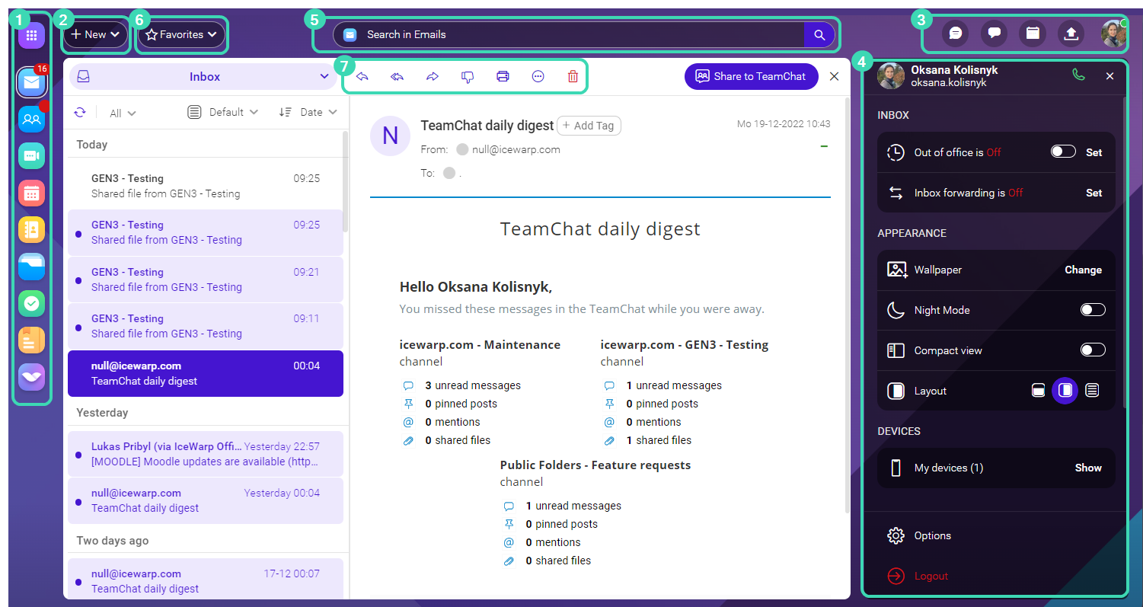
Task: Expand the Favorites dropdown
Action: pos(182,34)
